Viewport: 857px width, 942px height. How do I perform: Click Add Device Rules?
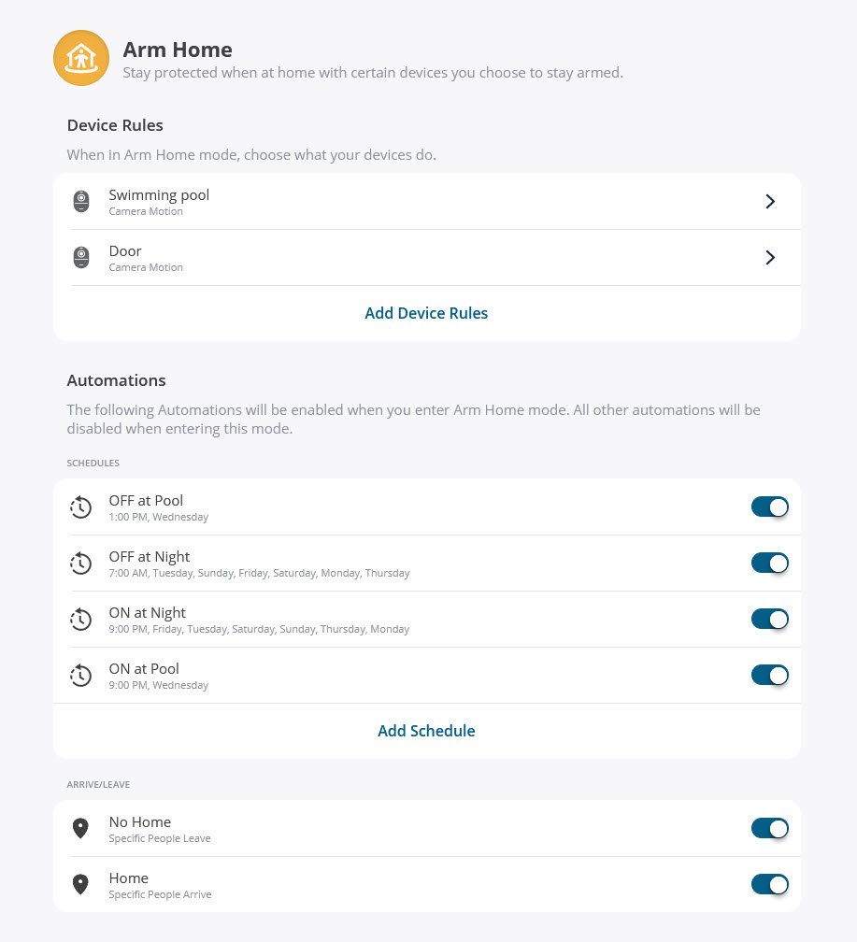426,313
